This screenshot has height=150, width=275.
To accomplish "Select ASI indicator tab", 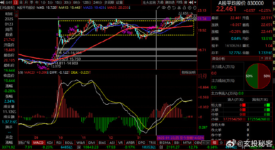I will pyautogui.click(x=112, y=143).
